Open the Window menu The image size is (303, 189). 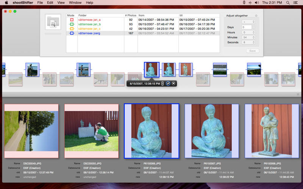click(75, 3)
